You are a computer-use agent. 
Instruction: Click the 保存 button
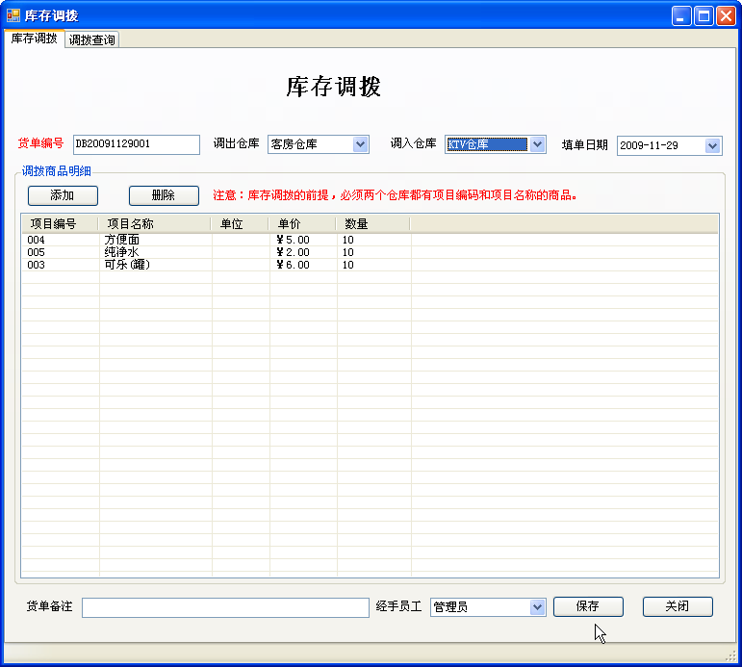coord(588,606)
